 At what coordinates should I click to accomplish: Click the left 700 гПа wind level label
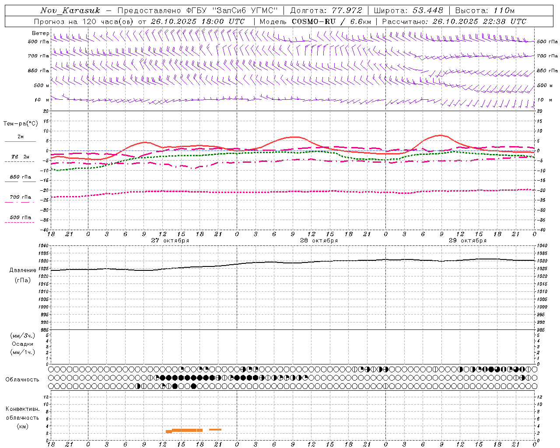[38, 56]
